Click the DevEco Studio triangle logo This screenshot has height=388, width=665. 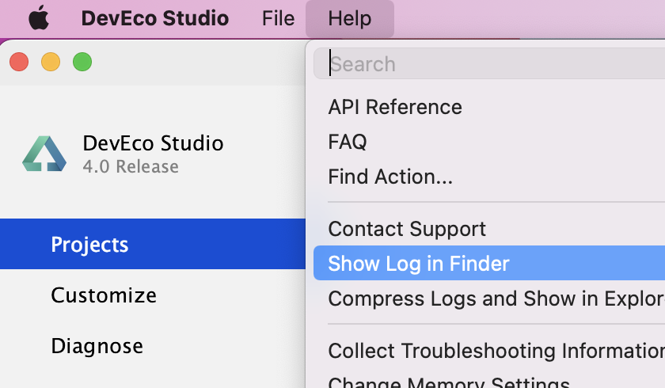(44, 154)
